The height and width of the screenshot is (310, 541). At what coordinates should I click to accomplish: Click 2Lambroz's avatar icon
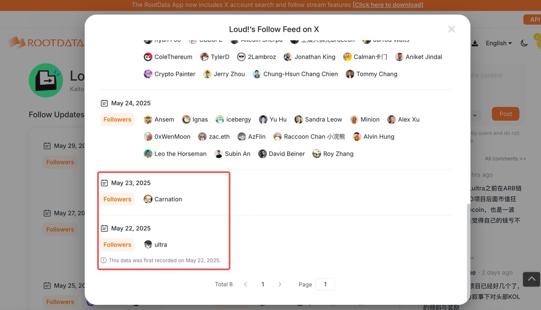pos(241,57)
